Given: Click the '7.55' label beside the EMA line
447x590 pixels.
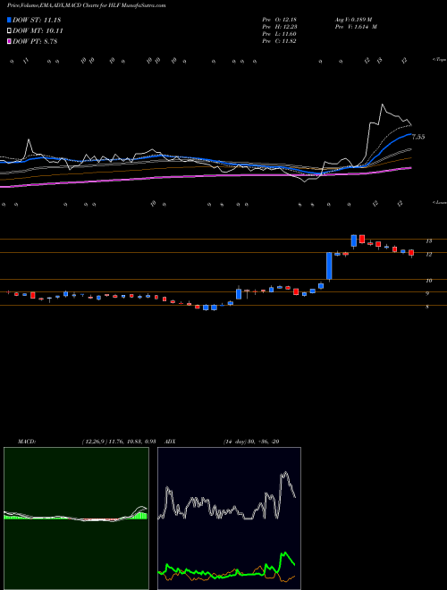Looking at the screenshot, I should (418, 137).
